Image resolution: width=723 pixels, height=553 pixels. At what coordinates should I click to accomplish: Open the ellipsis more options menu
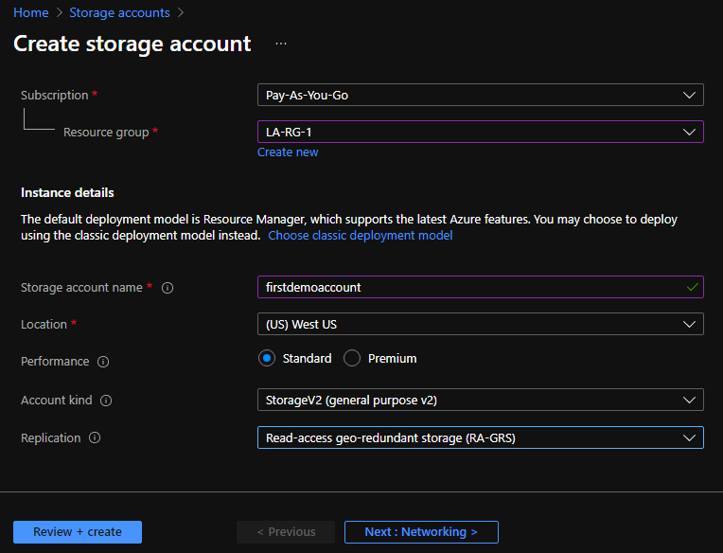pyautogui.click(x=281, y=45)
